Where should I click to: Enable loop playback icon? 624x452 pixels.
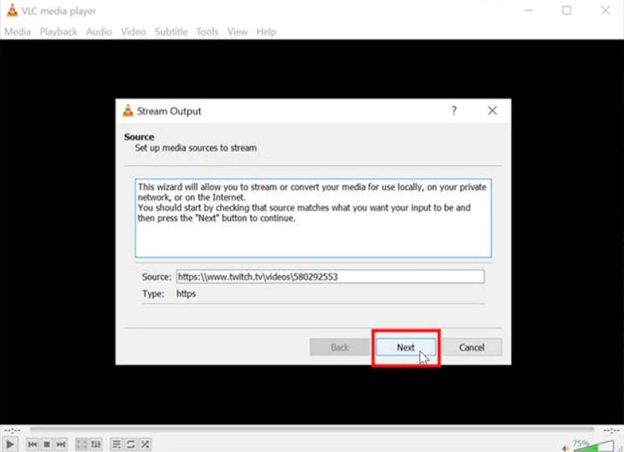point(130,443)
